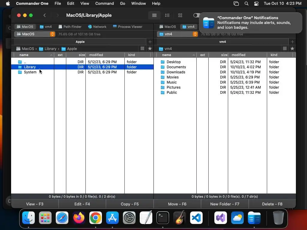Add new tab in right panel
The image size is (307, 230).
tap(292, 42)
